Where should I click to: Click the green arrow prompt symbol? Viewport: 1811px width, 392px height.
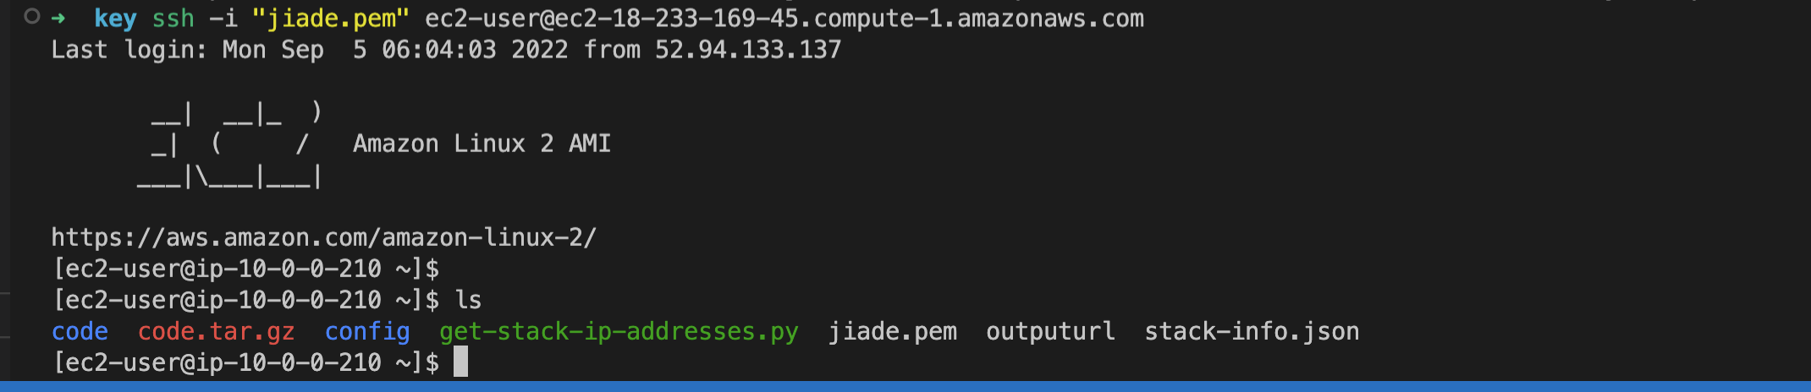click(x=58, y=18)
